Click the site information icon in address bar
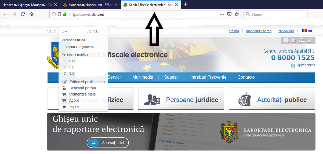 pos(54,14)
